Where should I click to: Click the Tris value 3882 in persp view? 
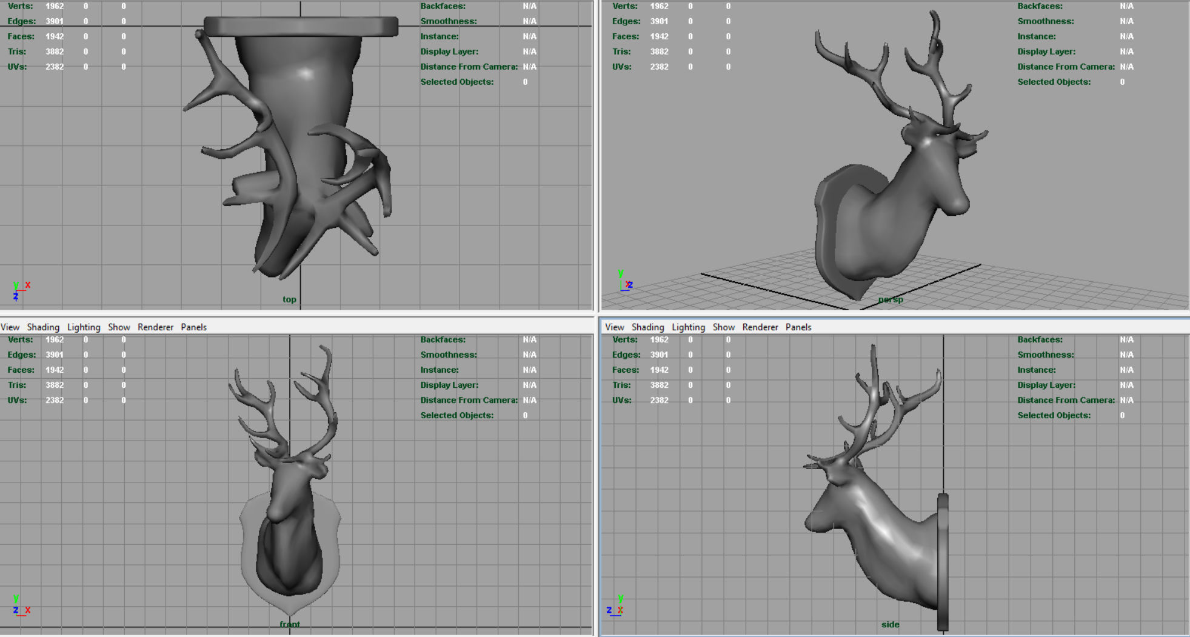[x=660, y=52]
